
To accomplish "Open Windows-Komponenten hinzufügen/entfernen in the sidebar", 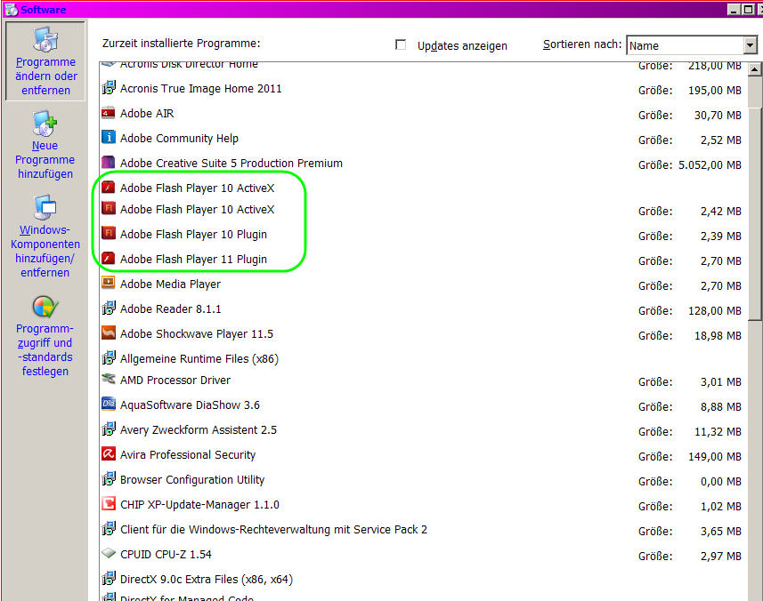I will [x=45, y=236].
